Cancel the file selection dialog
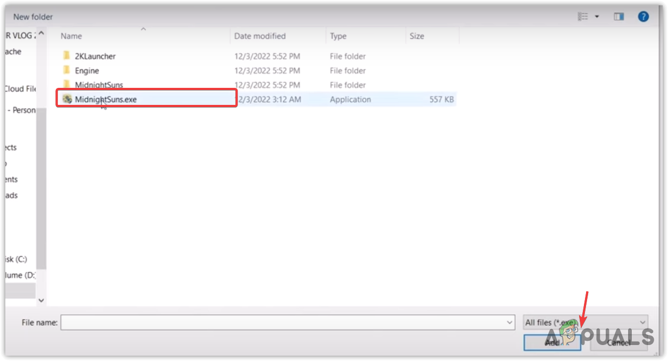Viewport: 668px width, 361px height. 619,342
